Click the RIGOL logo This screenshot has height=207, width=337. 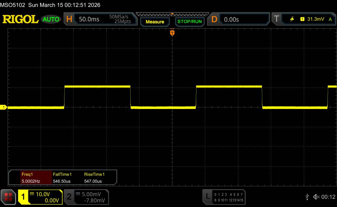coord(20,19)
